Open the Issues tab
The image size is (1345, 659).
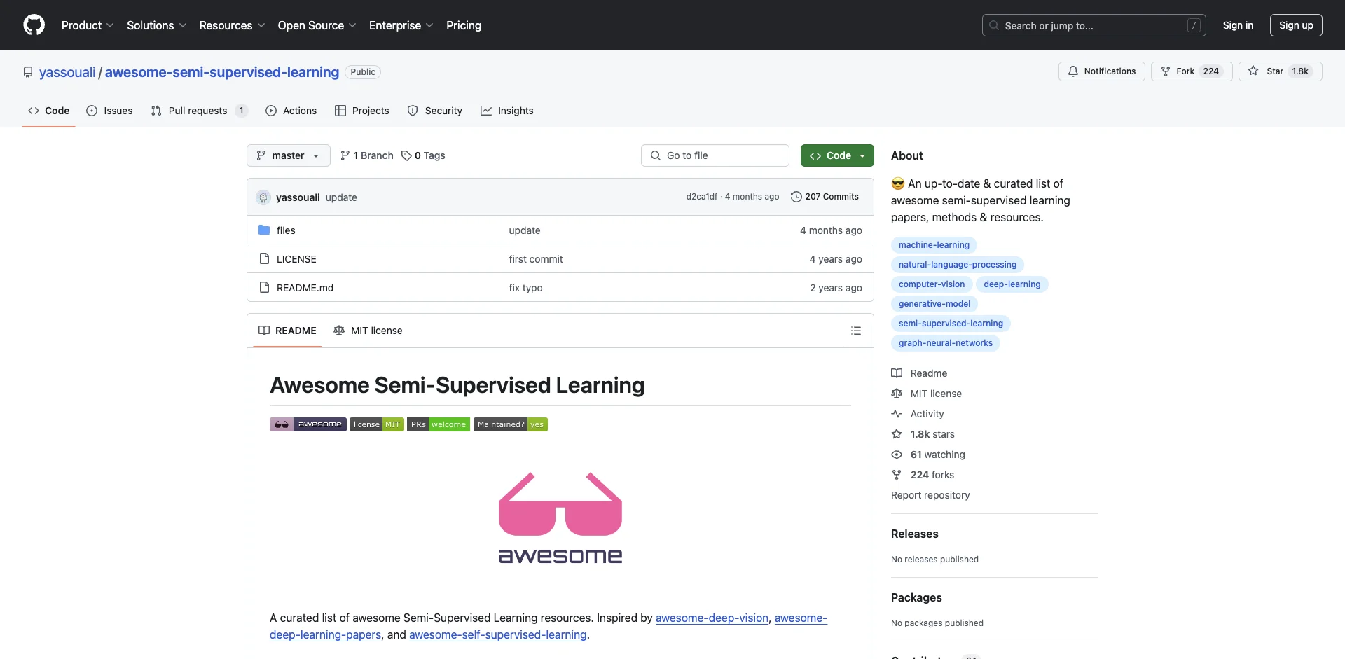click(x=109, y=111)
